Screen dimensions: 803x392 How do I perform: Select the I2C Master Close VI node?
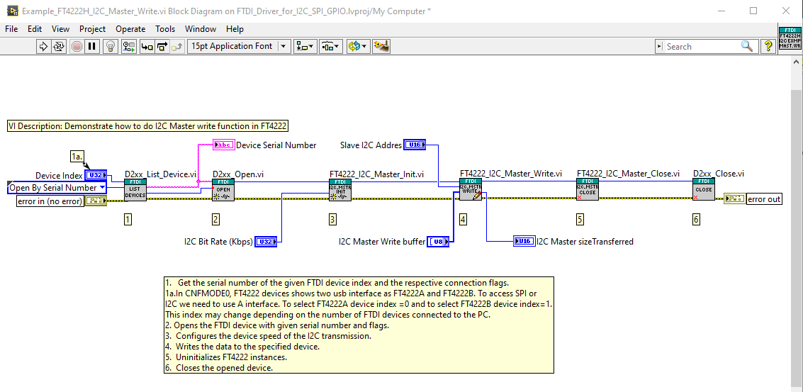point(588,190)
